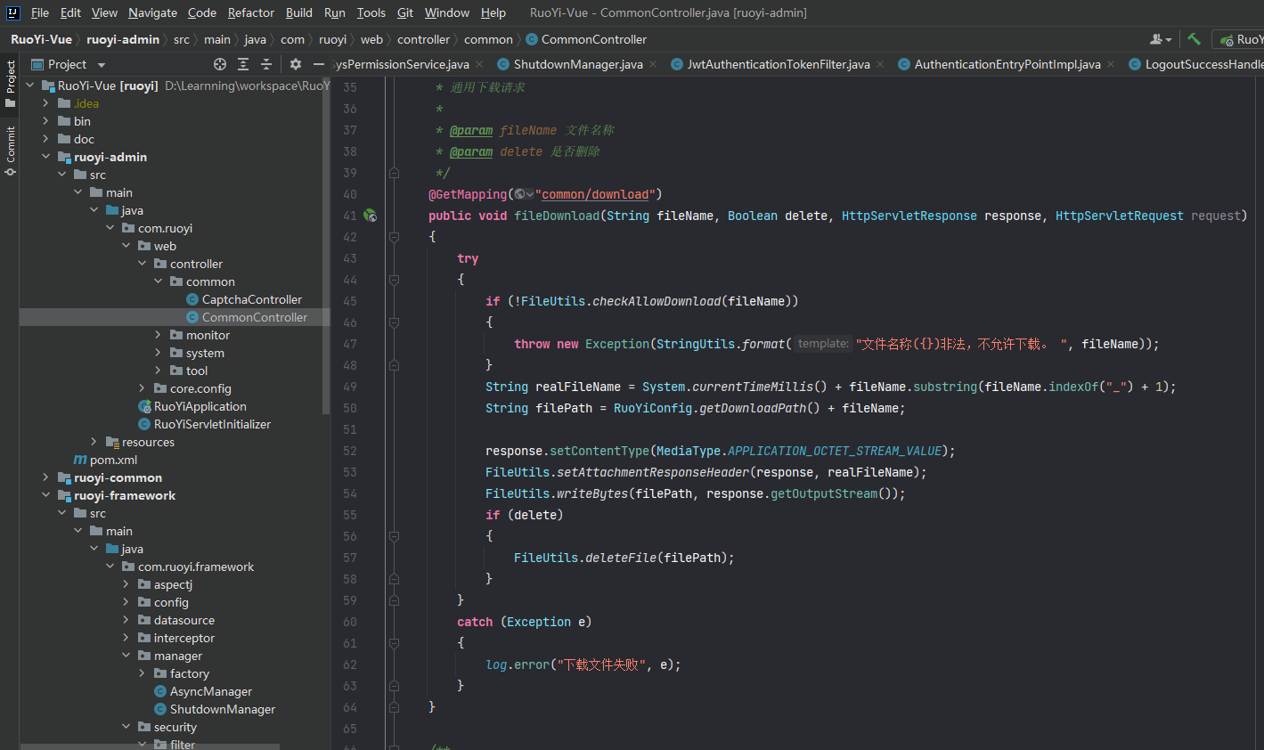
Task: Click Expand All in Project panel
Action: coord(243,64)
